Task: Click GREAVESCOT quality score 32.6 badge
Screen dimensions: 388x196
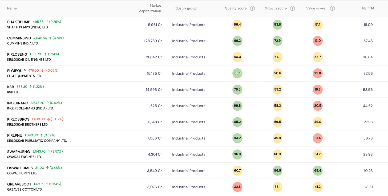Action: (237, 187)
